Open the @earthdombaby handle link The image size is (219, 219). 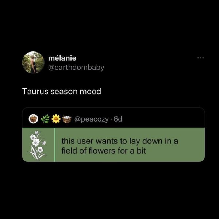click(76, 68)
